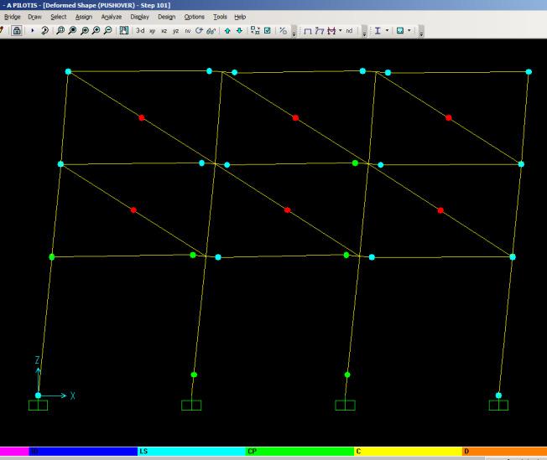Click the LS cyan legend segment
547x460 pixels.
point(191,452)
